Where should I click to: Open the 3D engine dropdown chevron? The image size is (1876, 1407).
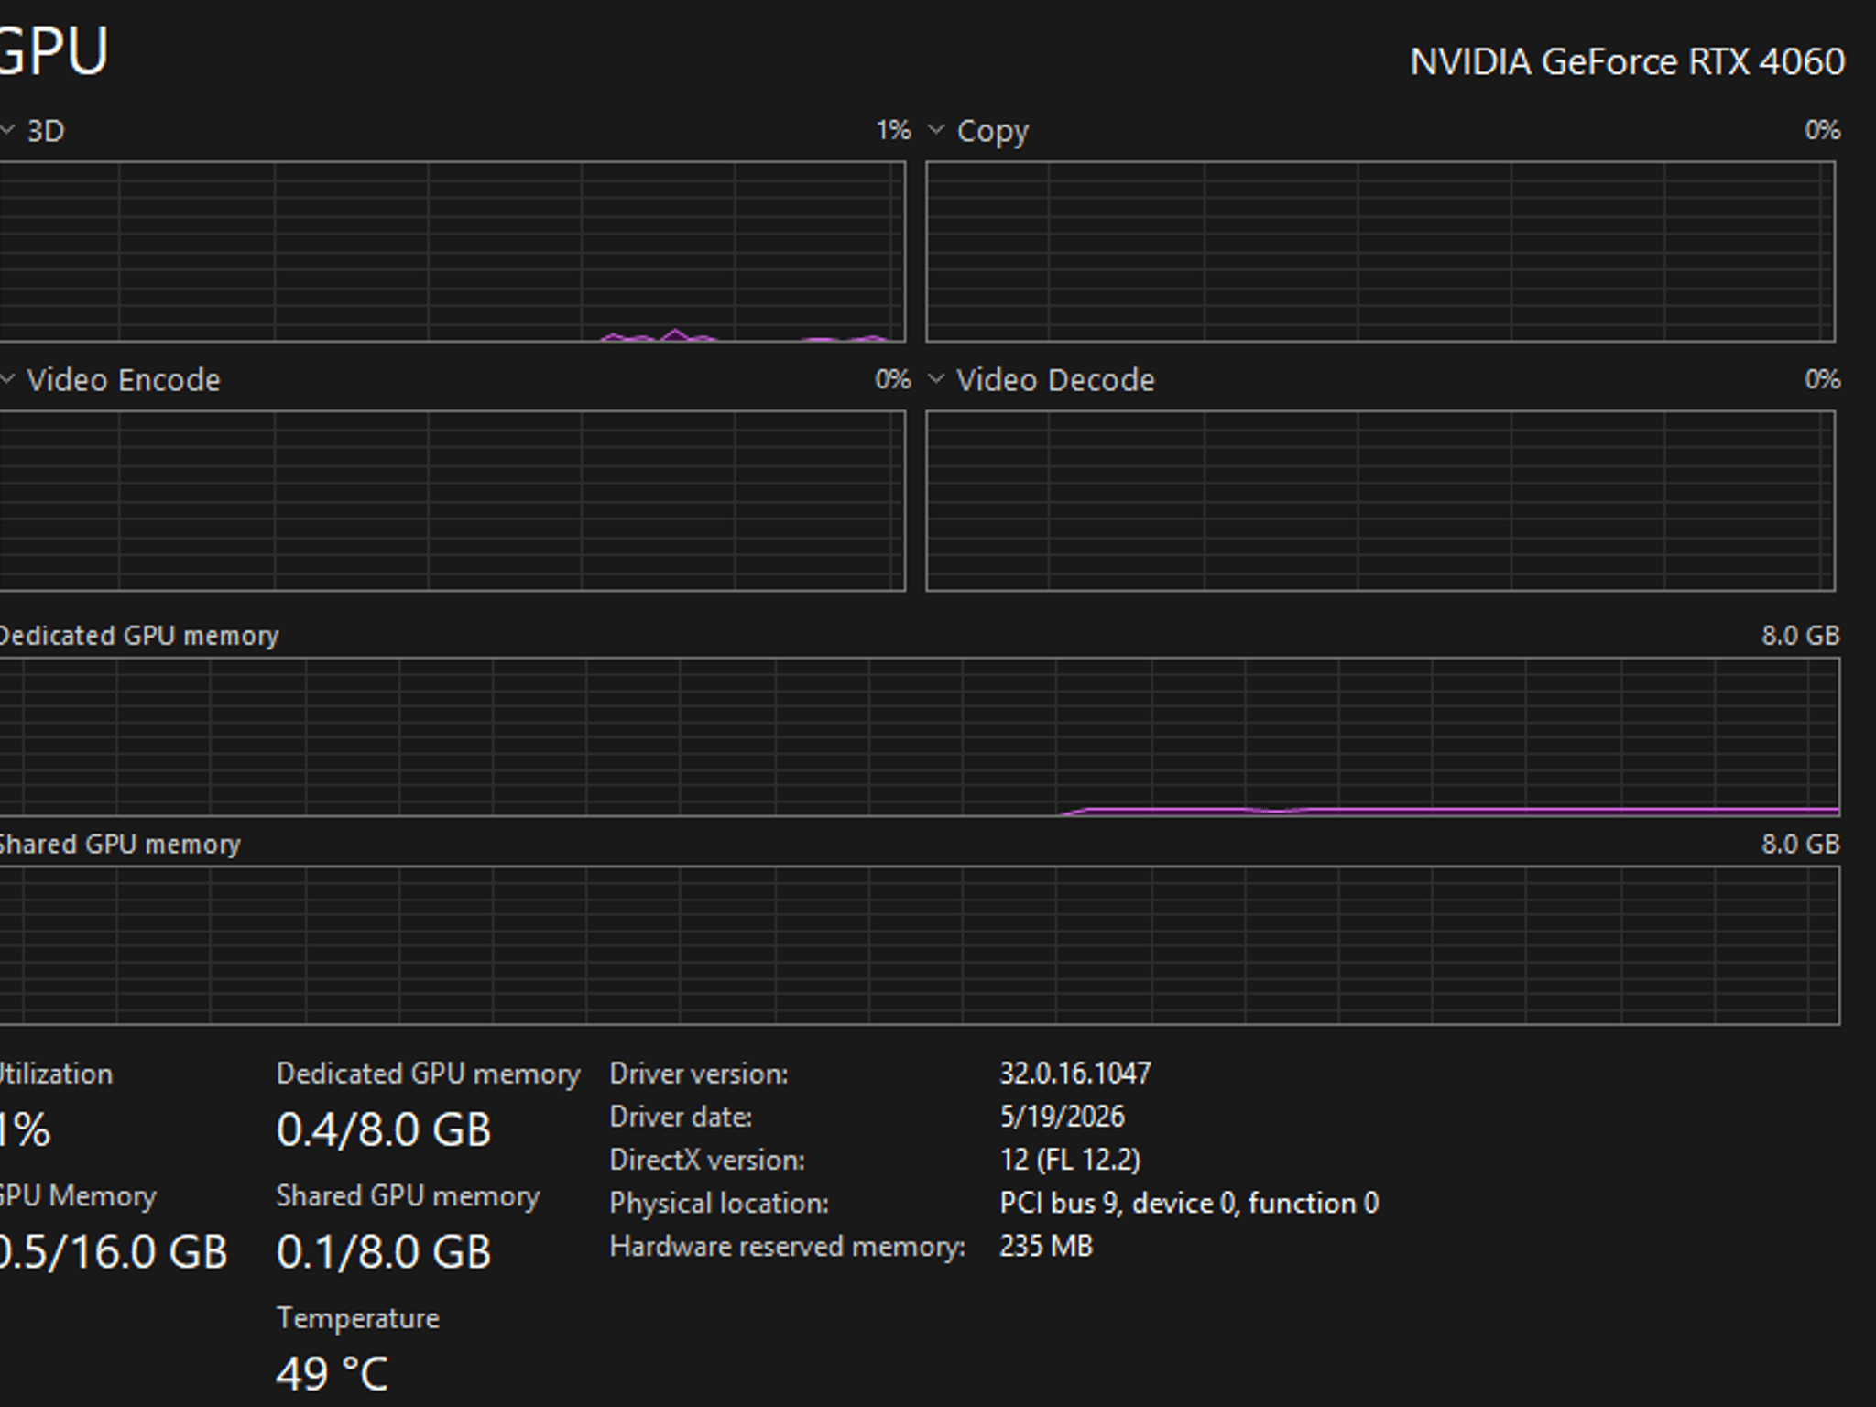pos(6,130)
